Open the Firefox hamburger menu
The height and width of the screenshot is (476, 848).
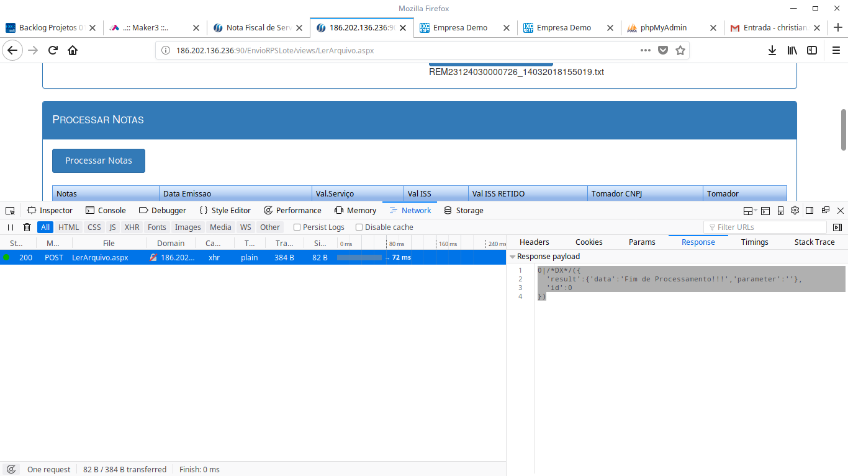836,50
